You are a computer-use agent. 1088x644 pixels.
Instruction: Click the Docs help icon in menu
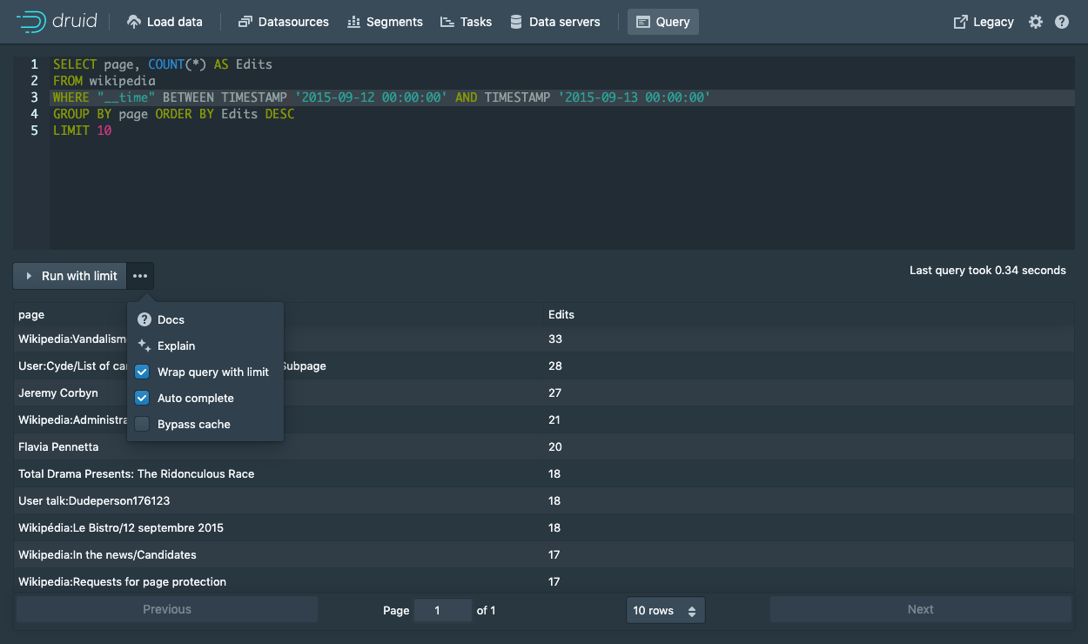tap(144, 319)
